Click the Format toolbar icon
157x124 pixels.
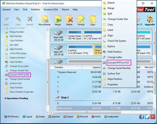(x=81, y=19)
